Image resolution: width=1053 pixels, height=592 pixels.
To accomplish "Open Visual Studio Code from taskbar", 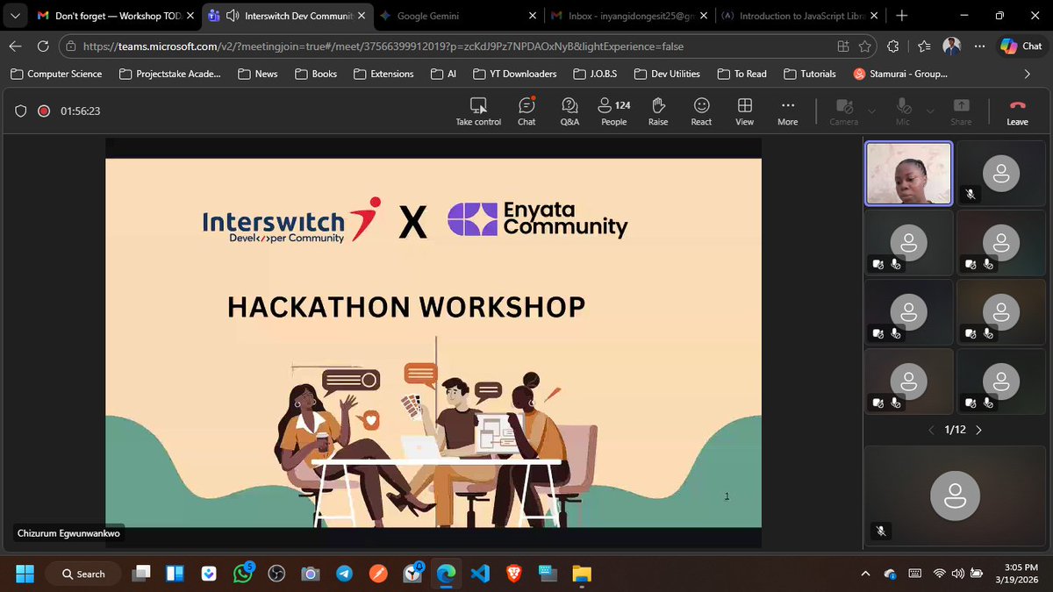I will coord(479,574).
